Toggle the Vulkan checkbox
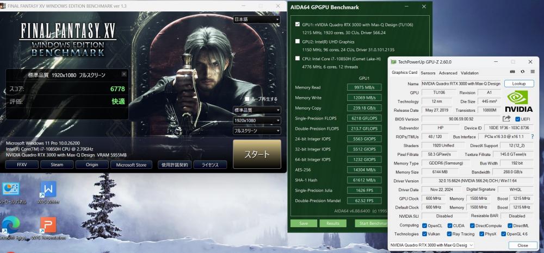 424,234
